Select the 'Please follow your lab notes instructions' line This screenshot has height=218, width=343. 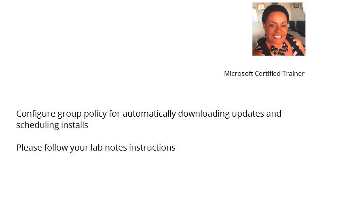96,148
